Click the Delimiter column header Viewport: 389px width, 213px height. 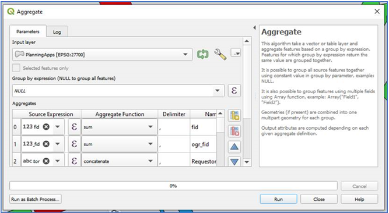tap(174, 114)
